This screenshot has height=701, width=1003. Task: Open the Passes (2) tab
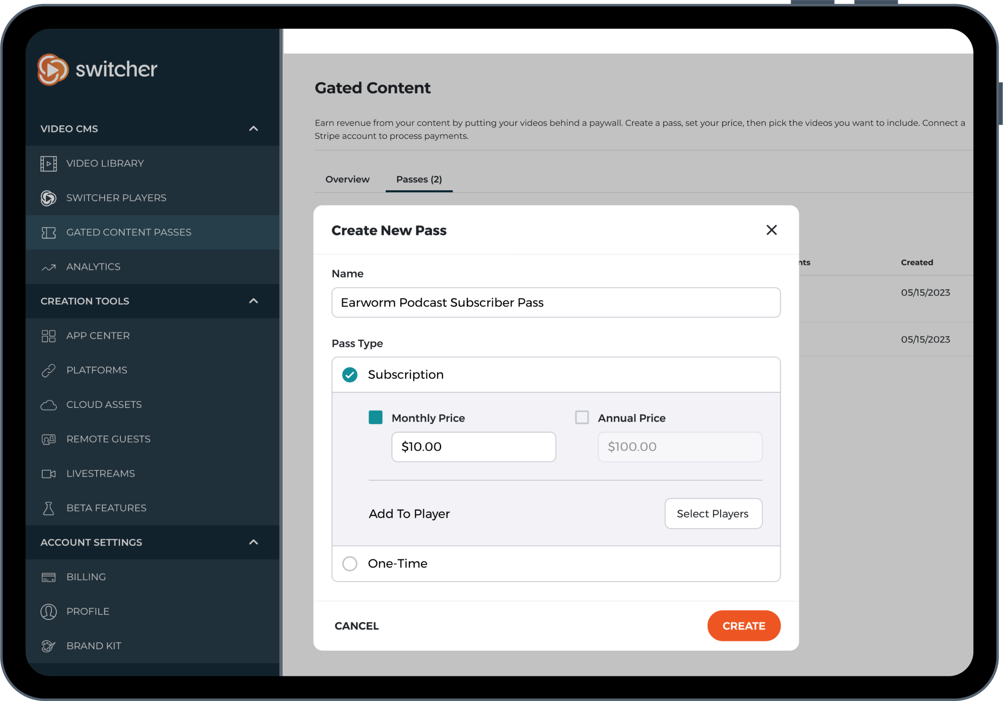(x=419, y=179)
